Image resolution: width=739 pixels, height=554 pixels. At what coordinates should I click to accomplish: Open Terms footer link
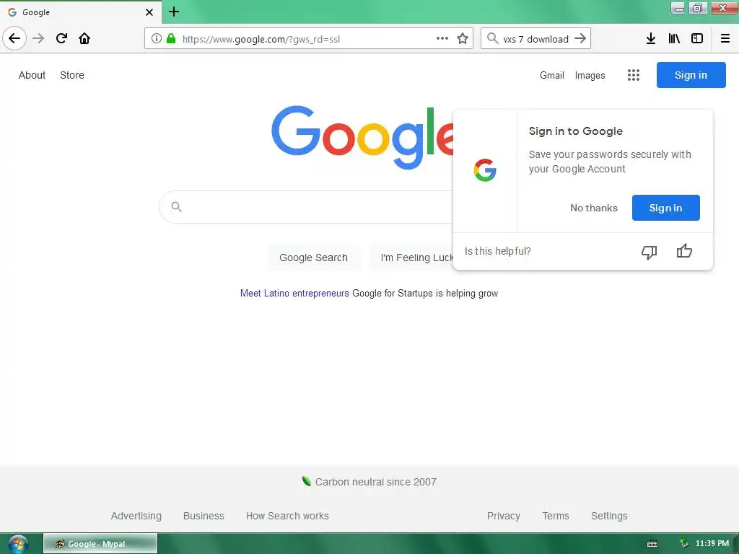(556, 516)
